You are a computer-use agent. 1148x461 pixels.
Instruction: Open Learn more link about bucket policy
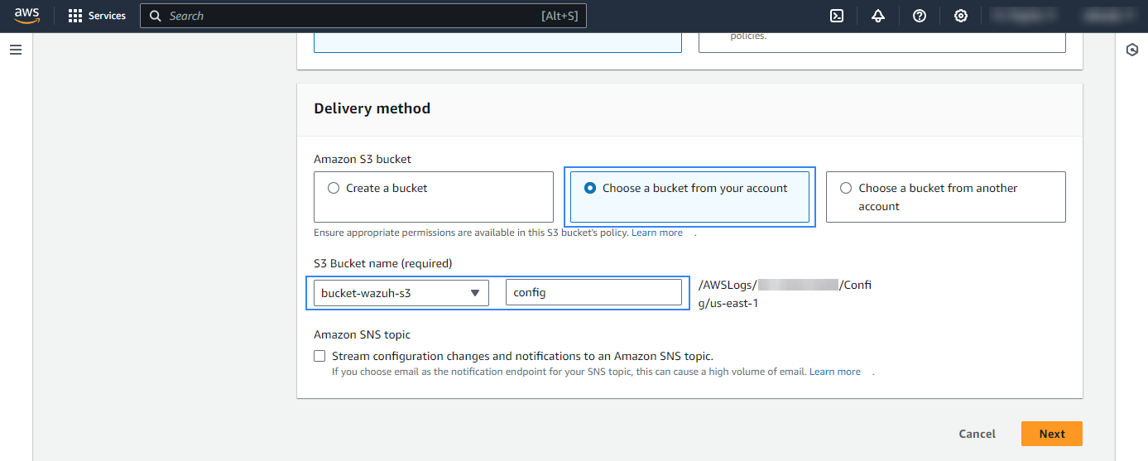tap(657, 233)
